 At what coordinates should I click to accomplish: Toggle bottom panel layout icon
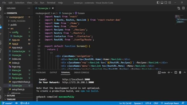point(162,3)
